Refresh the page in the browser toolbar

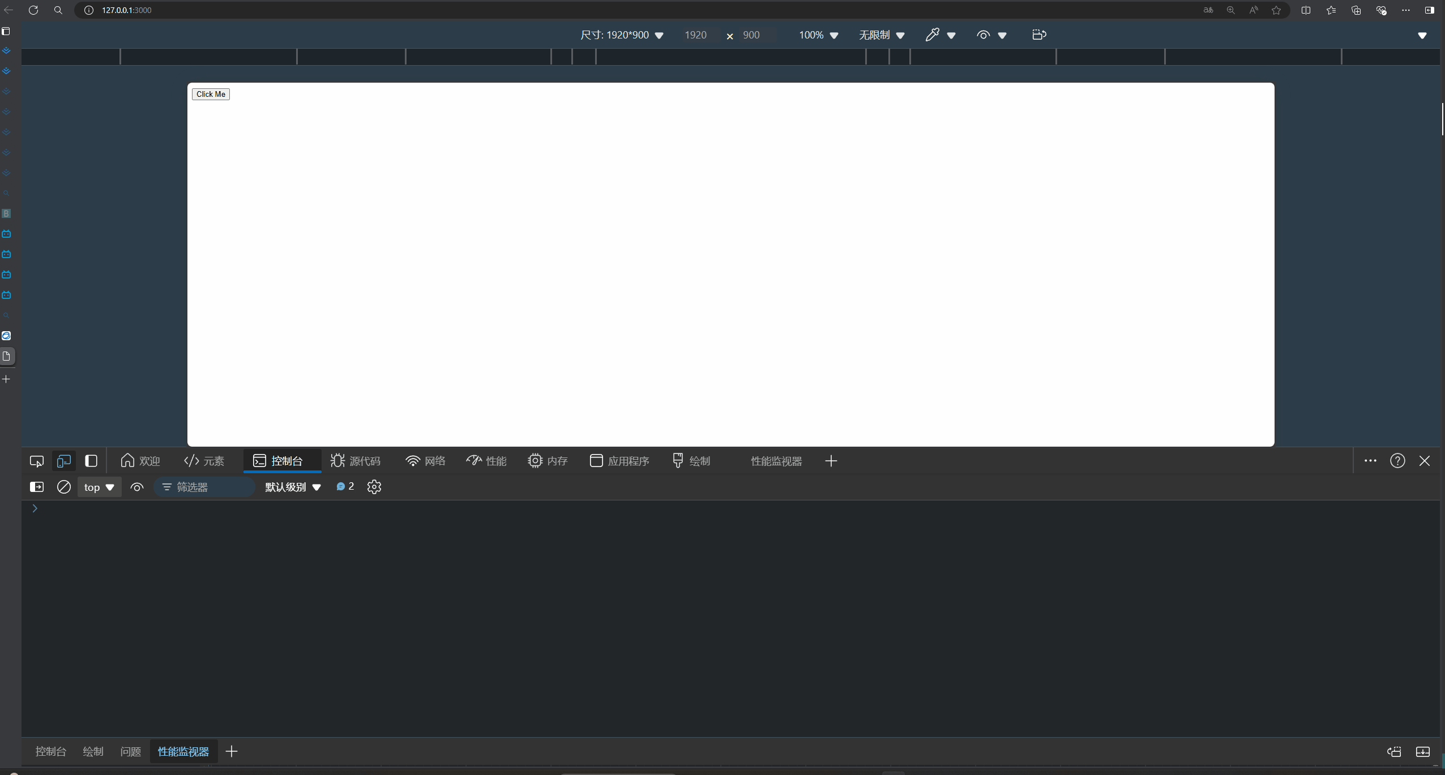[33, 10]
